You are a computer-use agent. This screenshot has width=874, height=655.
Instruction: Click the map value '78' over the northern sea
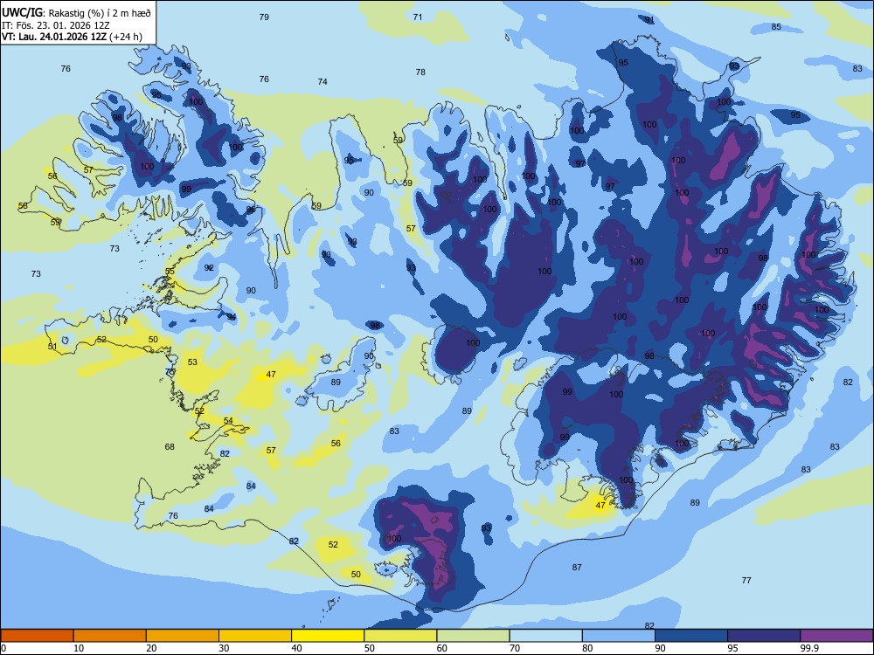pos(420,72)
